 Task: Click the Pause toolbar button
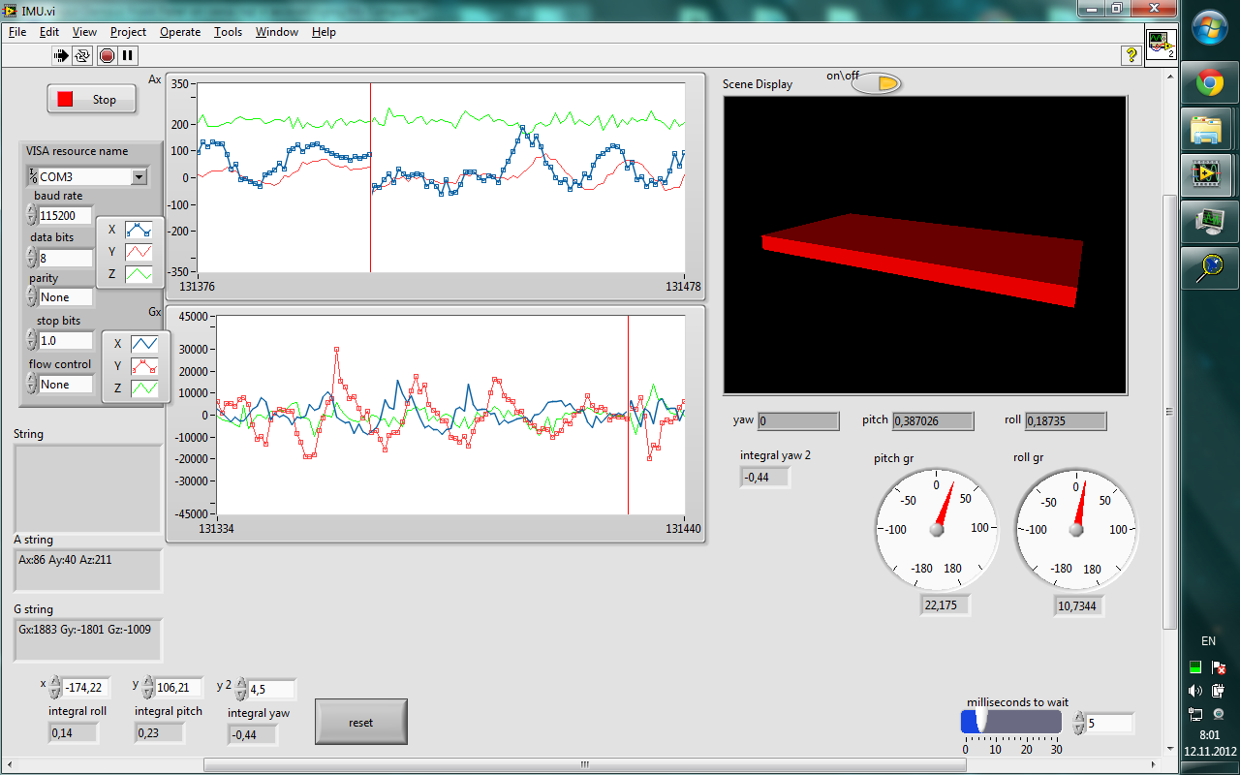pos(128,56)
